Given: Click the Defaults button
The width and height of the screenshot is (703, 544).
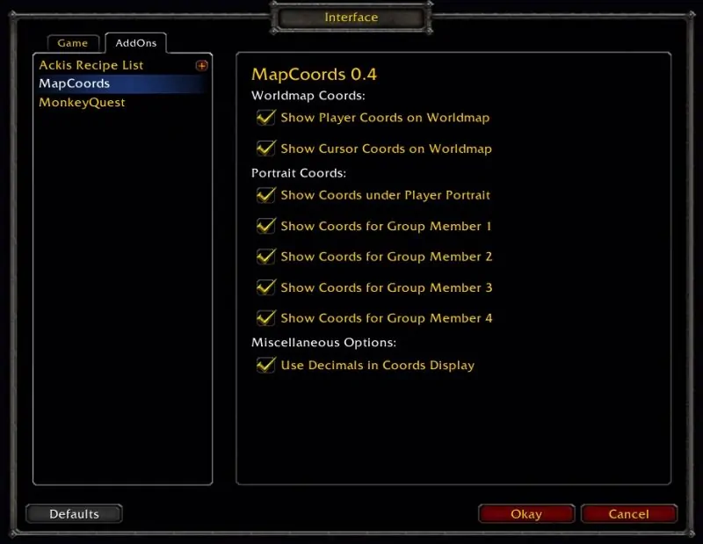Looking at the screenshot, I should [74, 513].
